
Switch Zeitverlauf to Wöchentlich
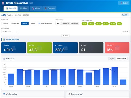122,59
